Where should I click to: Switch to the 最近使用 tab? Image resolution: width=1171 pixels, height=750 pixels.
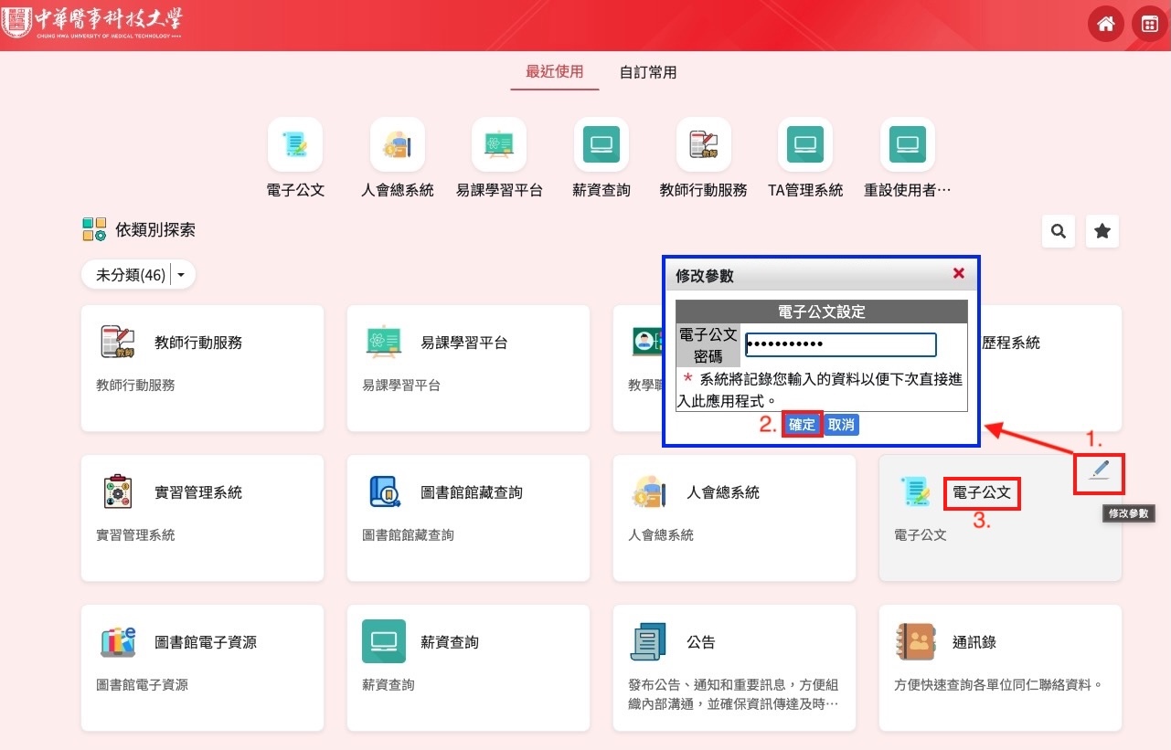(x=554, y=72)
